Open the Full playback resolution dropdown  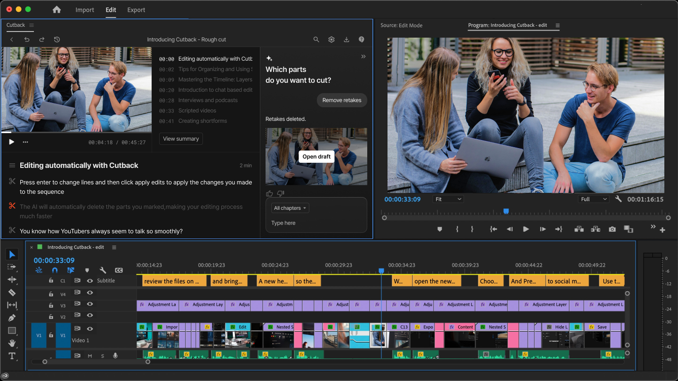593,198
